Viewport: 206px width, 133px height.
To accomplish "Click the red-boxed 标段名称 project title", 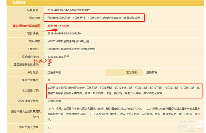I will click(96, 18).
